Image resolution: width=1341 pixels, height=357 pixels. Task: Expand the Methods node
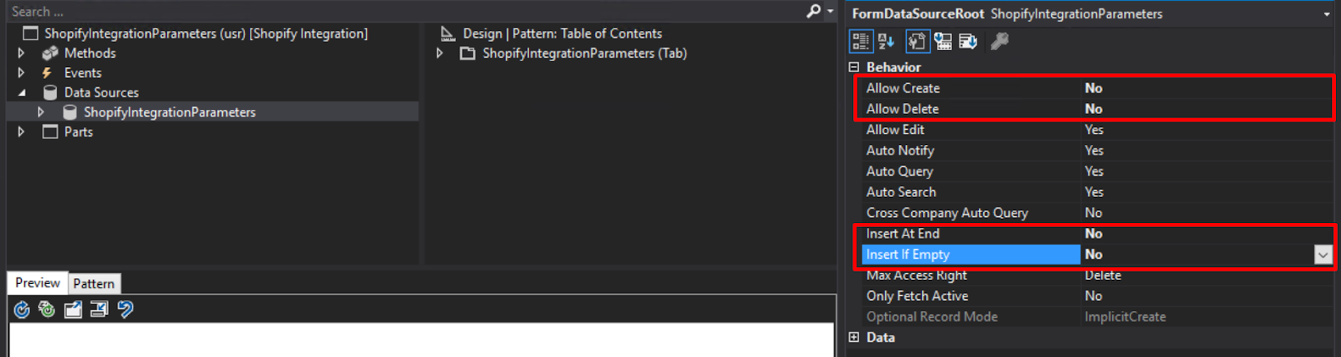21,53
